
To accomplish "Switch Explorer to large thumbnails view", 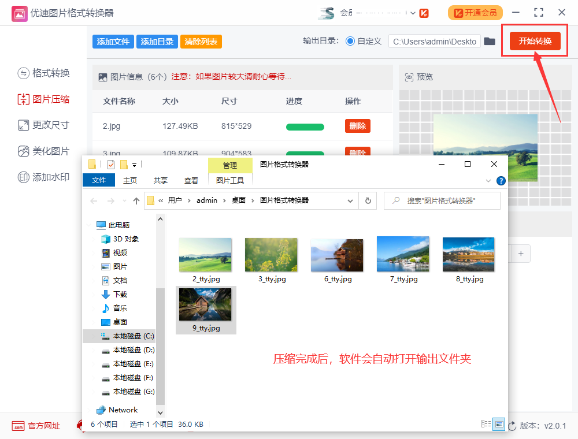I will pyautogui.click(x=498, y=423).
